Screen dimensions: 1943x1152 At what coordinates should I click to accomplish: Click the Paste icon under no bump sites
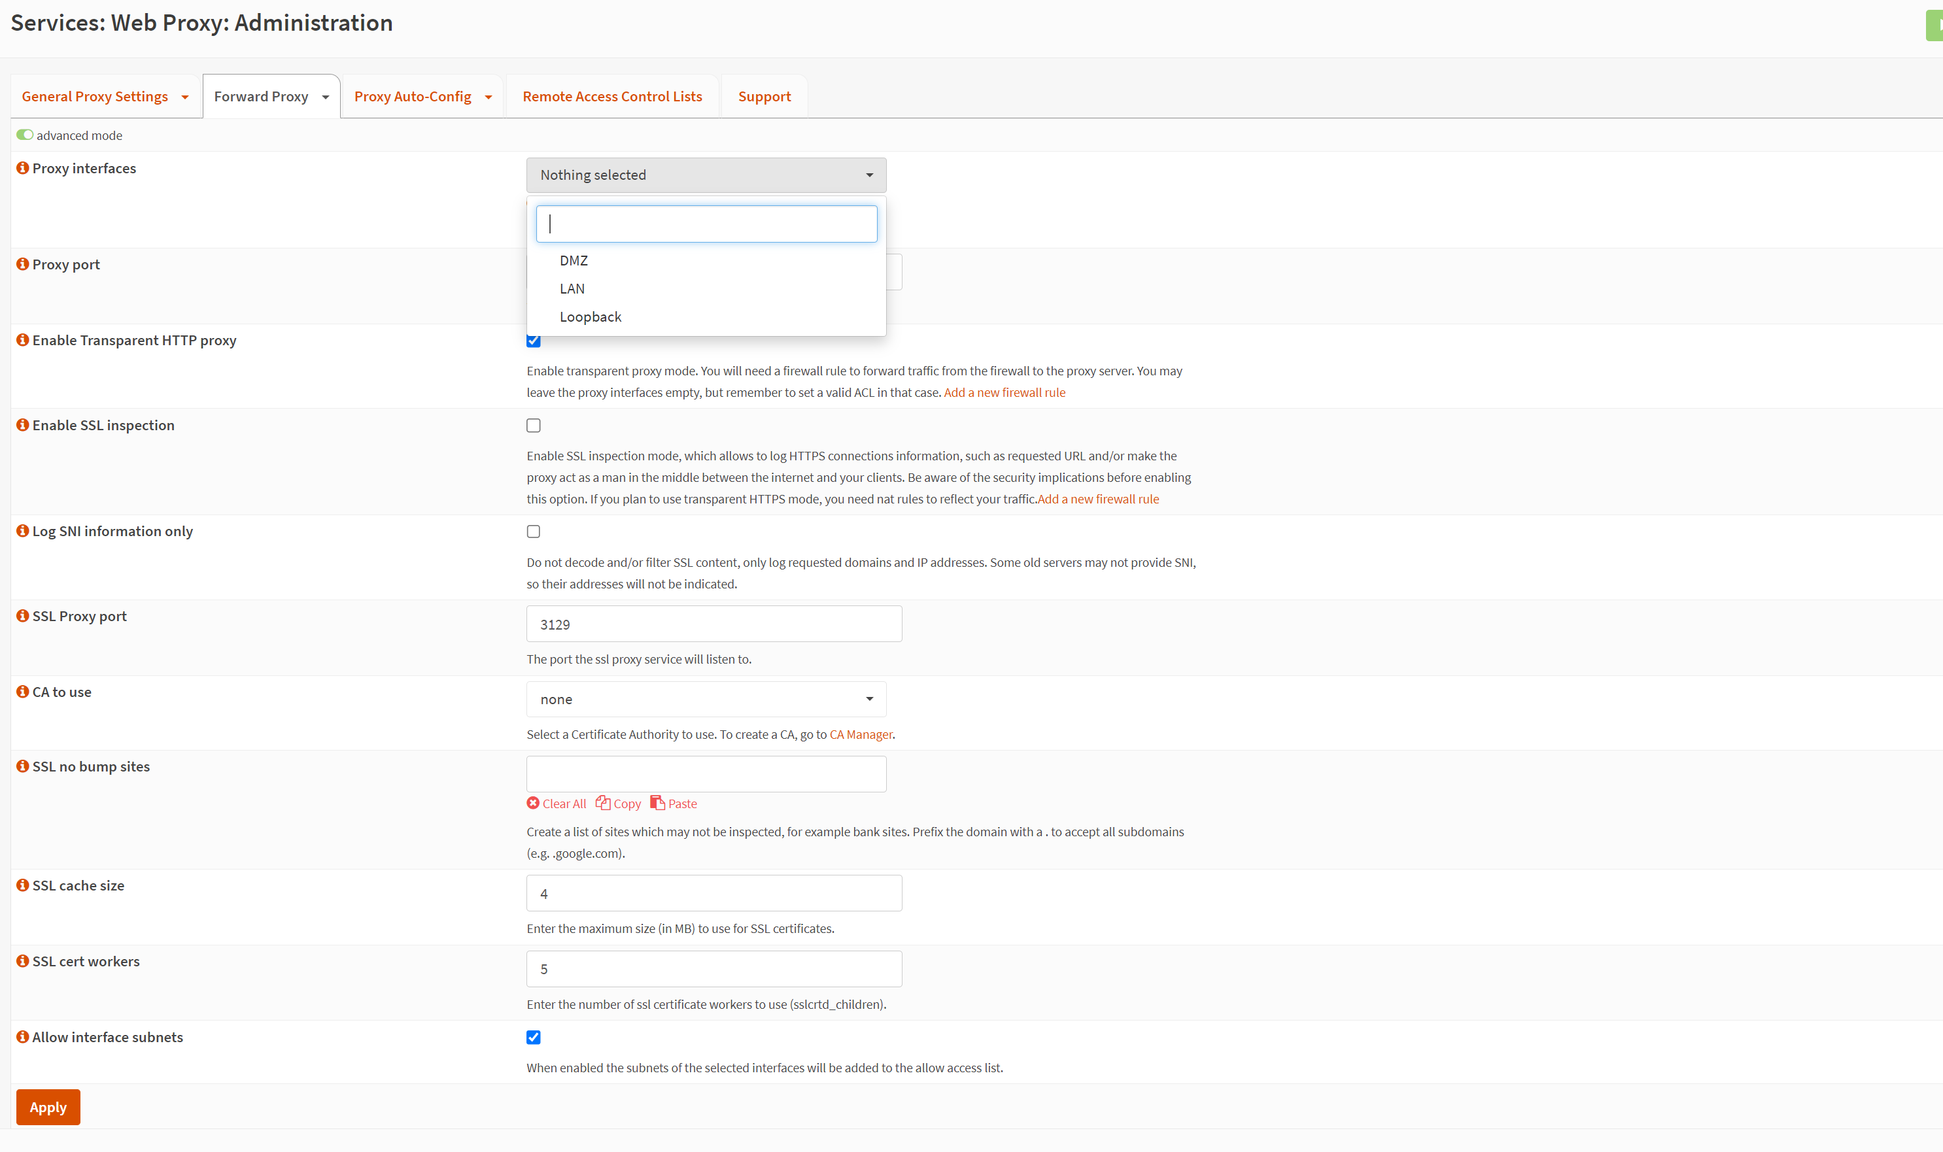pyautogui.click(x=657, y=803)
